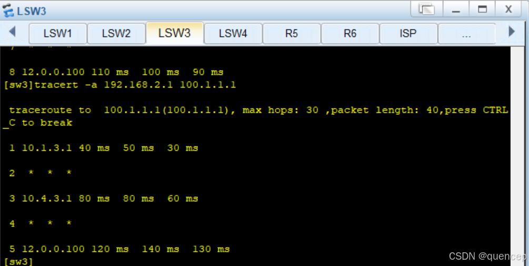
Task: Switch to the LSW2 tab
Action: coord(116,33)
